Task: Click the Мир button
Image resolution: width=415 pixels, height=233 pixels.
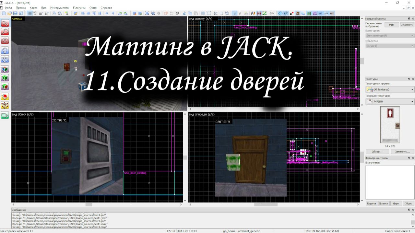Action: coord(392,25)
